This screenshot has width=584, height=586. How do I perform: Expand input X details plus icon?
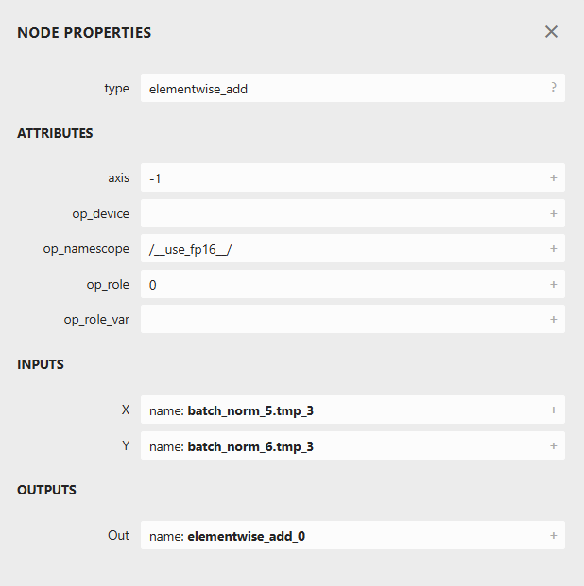click(x=553, y=410)
